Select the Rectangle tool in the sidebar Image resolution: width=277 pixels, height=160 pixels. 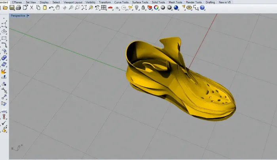pos(4,38)
